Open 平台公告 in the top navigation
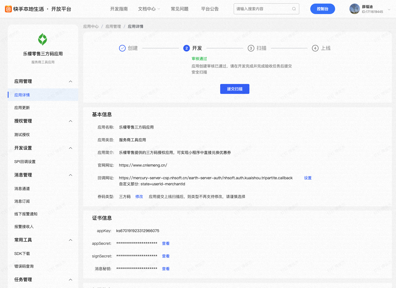The image size is (396, 288). coord(210,9)
